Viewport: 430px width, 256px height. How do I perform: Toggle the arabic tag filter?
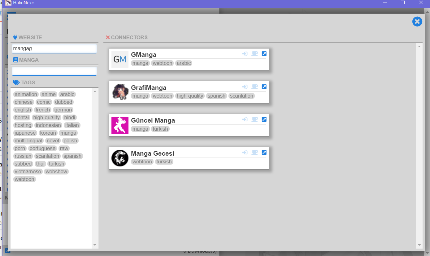(x=67, y=94)
